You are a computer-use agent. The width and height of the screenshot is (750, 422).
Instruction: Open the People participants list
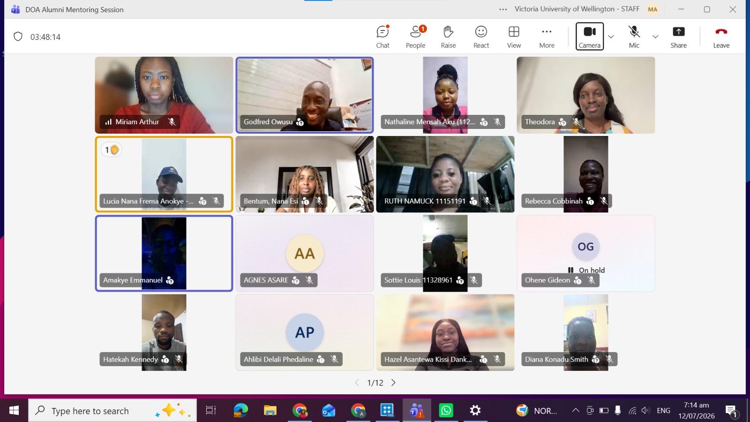click(x=416, y=37)
